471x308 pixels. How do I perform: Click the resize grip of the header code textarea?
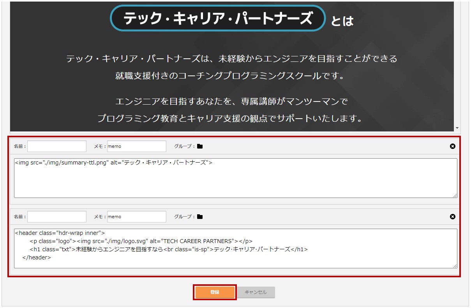click(455, 266)
